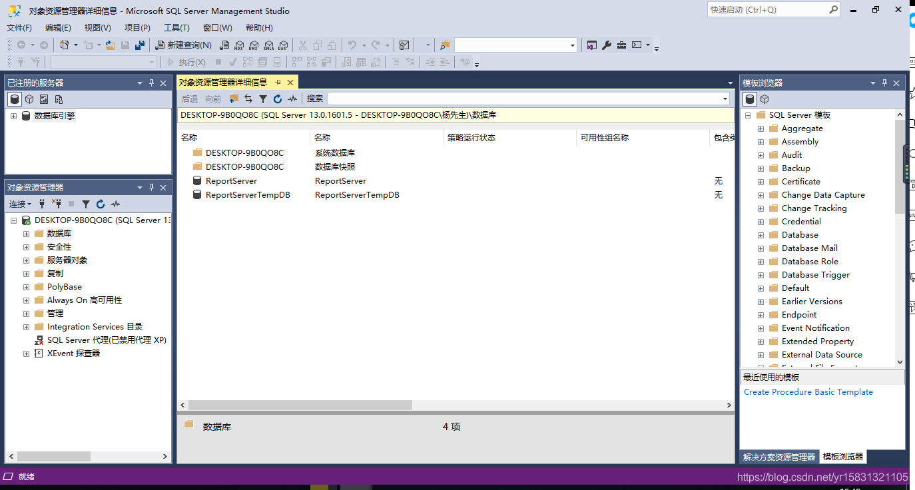Viewport: 915px width, 490px height.
Task: Open the 工具(T) menu
Action: (176, 28)
